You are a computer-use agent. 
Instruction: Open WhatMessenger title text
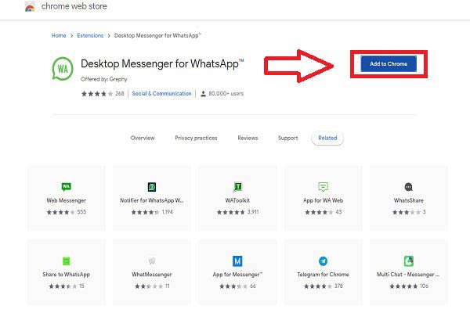152,275
